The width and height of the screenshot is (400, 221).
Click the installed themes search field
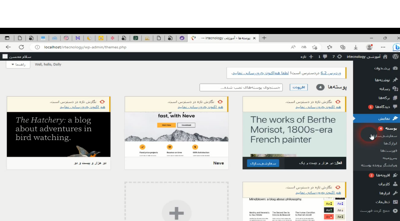click(x=241, y=88)
